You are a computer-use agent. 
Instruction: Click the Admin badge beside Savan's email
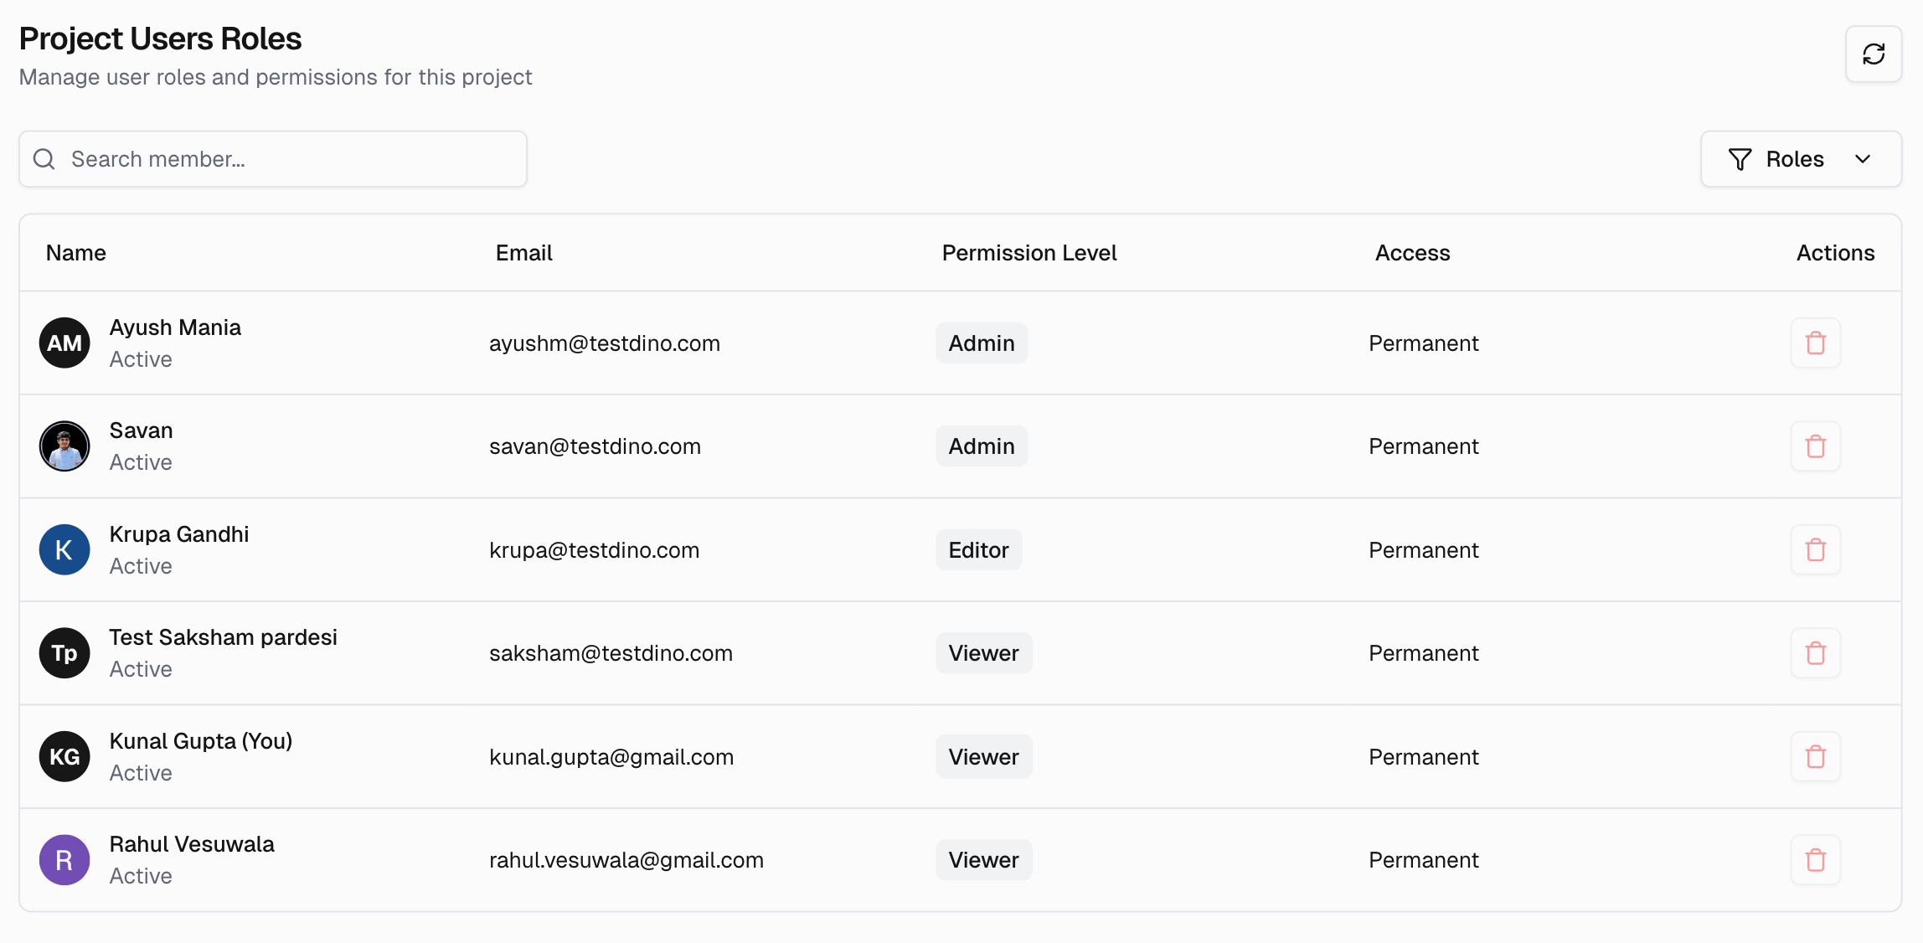tap(981, 446)
